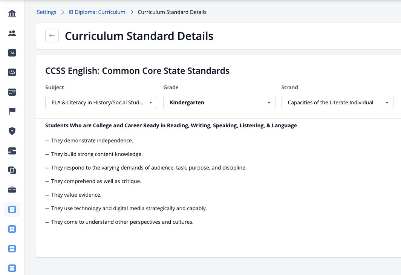
Task: Click the stacked cards sidebar icon
Action: (x=12, y=151)
